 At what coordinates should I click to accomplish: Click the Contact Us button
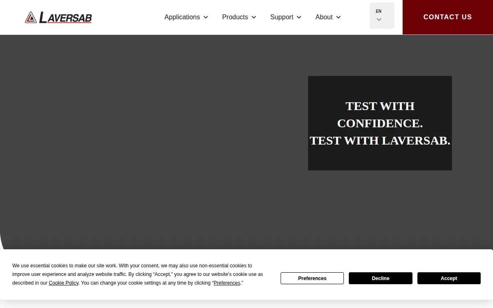coord(448,17)
